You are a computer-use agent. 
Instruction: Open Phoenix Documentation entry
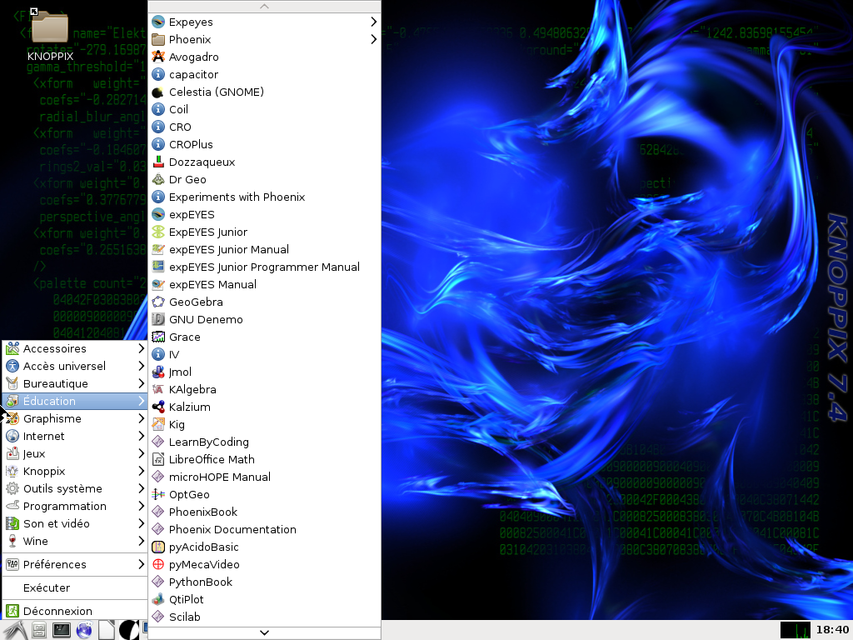264,529
